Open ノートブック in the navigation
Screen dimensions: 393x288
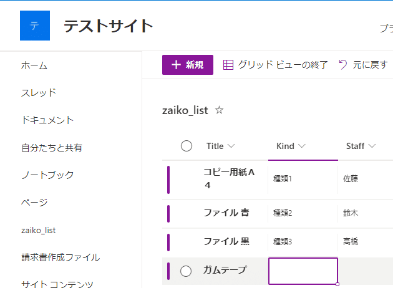[47, 175]
